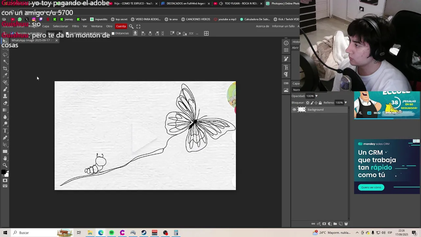Open the Character panel icon

click(x=286, y=67)
